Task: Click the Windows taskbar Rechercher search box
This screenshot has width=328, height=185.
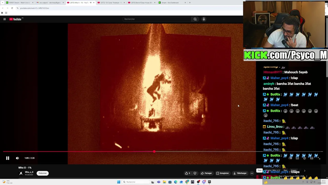Action: coord(136,182)
